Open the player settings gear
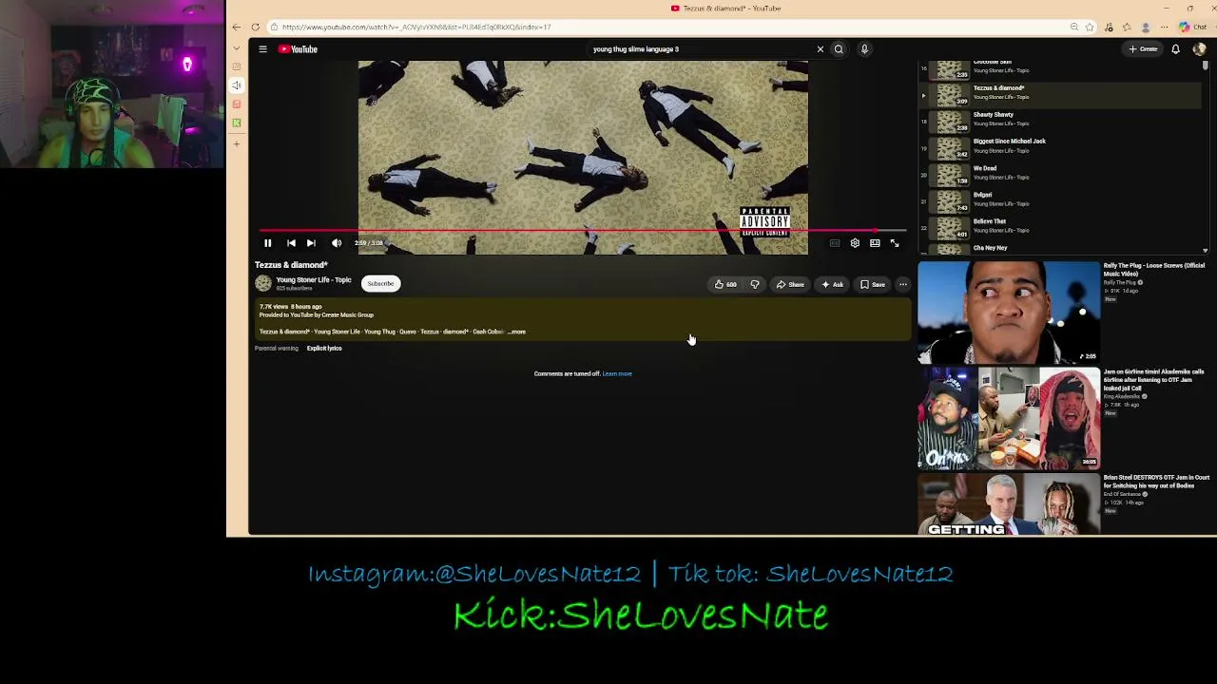This screenshot has height=684, width=1217. point(855,243)
